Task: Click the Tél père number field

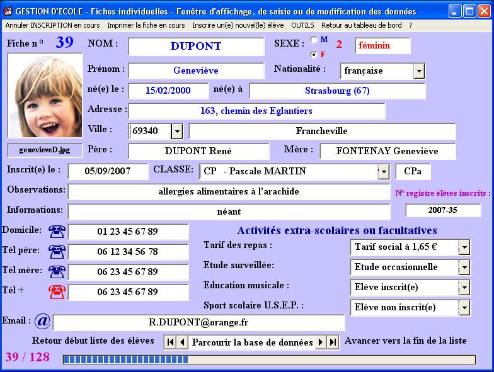Action: [128, 252]
